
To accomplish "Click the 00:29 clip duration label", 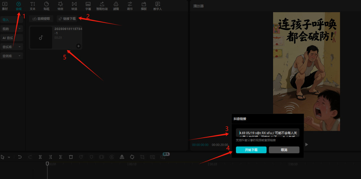I will 58,38.
